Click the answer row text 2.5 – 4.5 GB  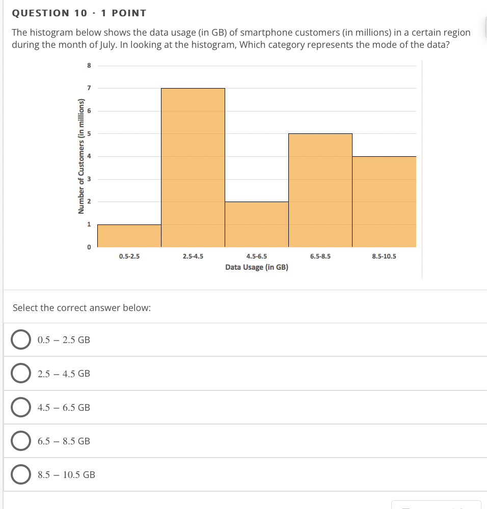(64, 373)
